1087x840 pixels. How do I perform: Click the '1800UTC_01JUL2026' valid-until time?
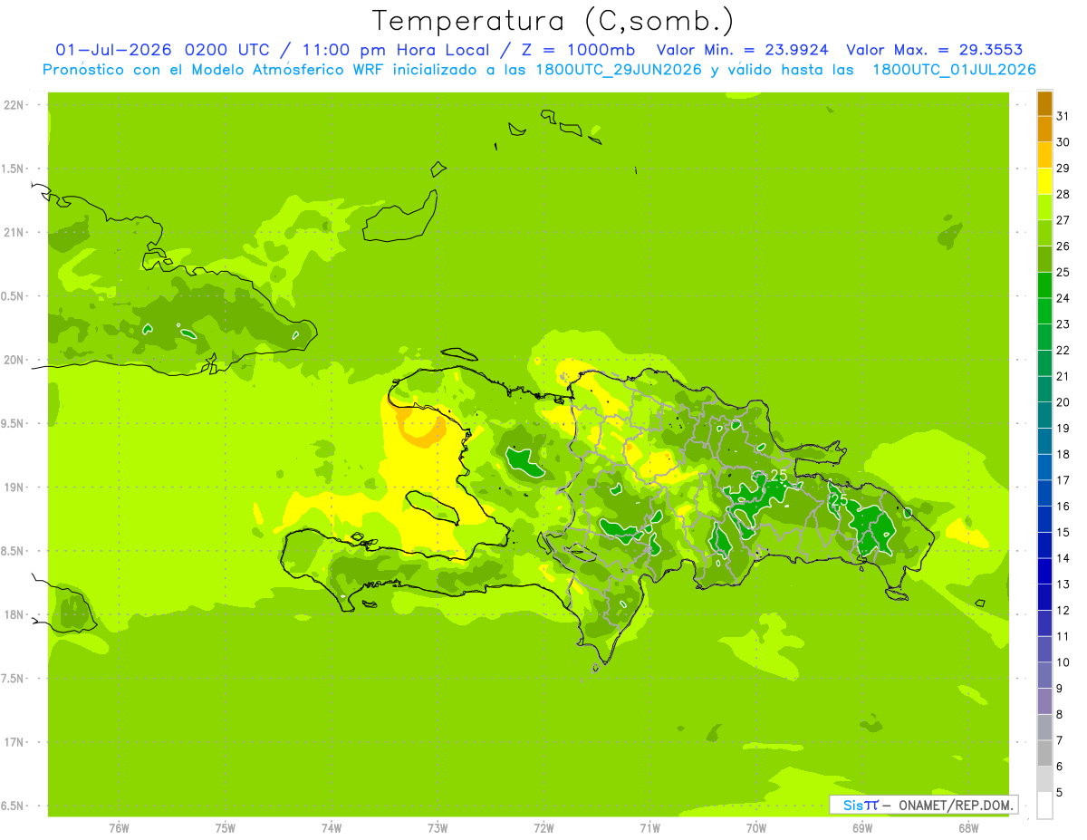pyautogui.click(x=955, y=70)
